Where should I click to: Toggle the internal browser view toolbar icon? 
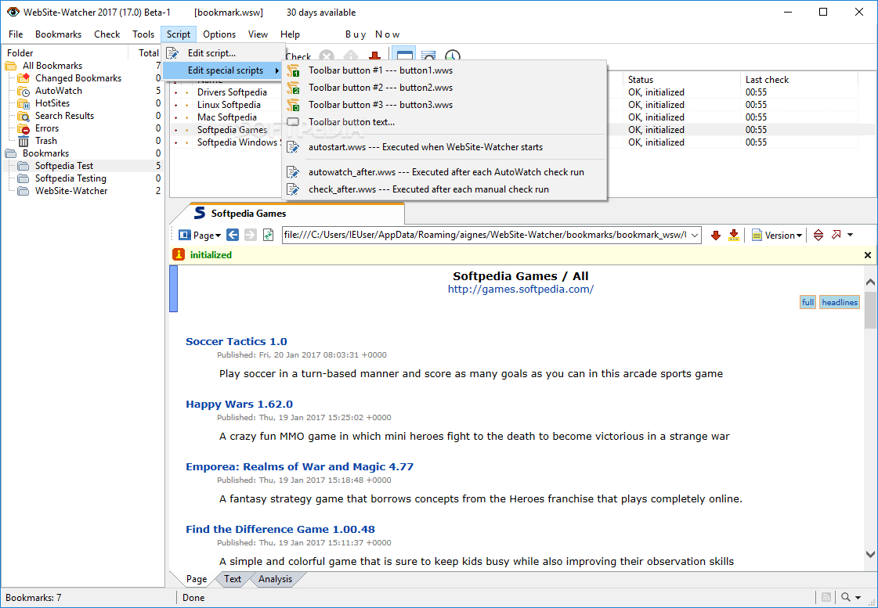403,56
